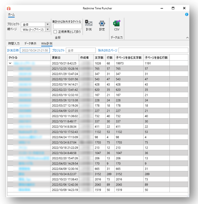The height and width of the screenshot is (204, 198).
Task: Select cell 2022/10/14 8:38:34
Action: tap(65, 127)
